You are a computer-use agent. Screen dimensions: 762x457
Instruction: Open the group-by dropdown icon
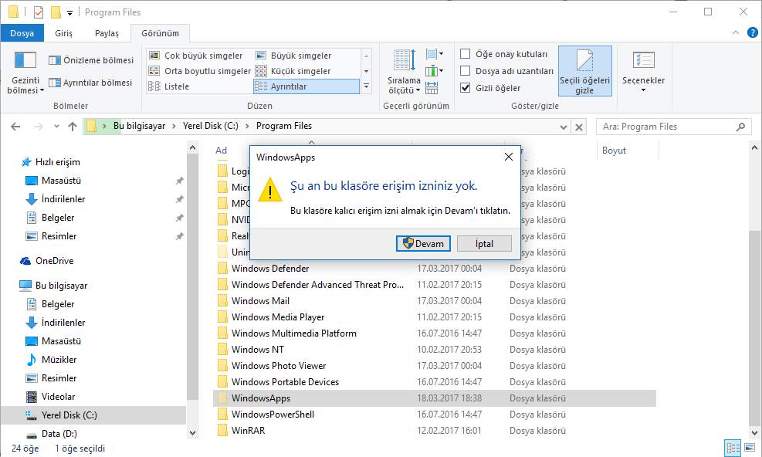tap(435, 54)
